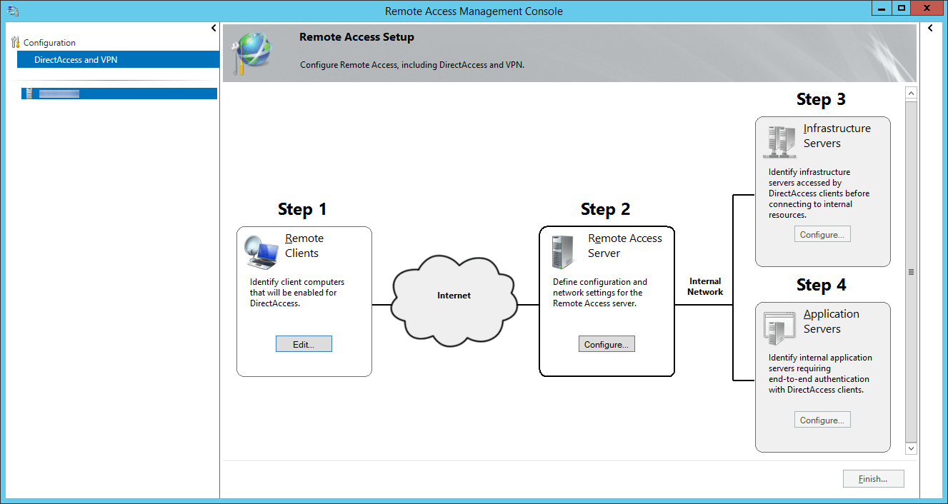Click the application icon in the title bar

point(12,11)
